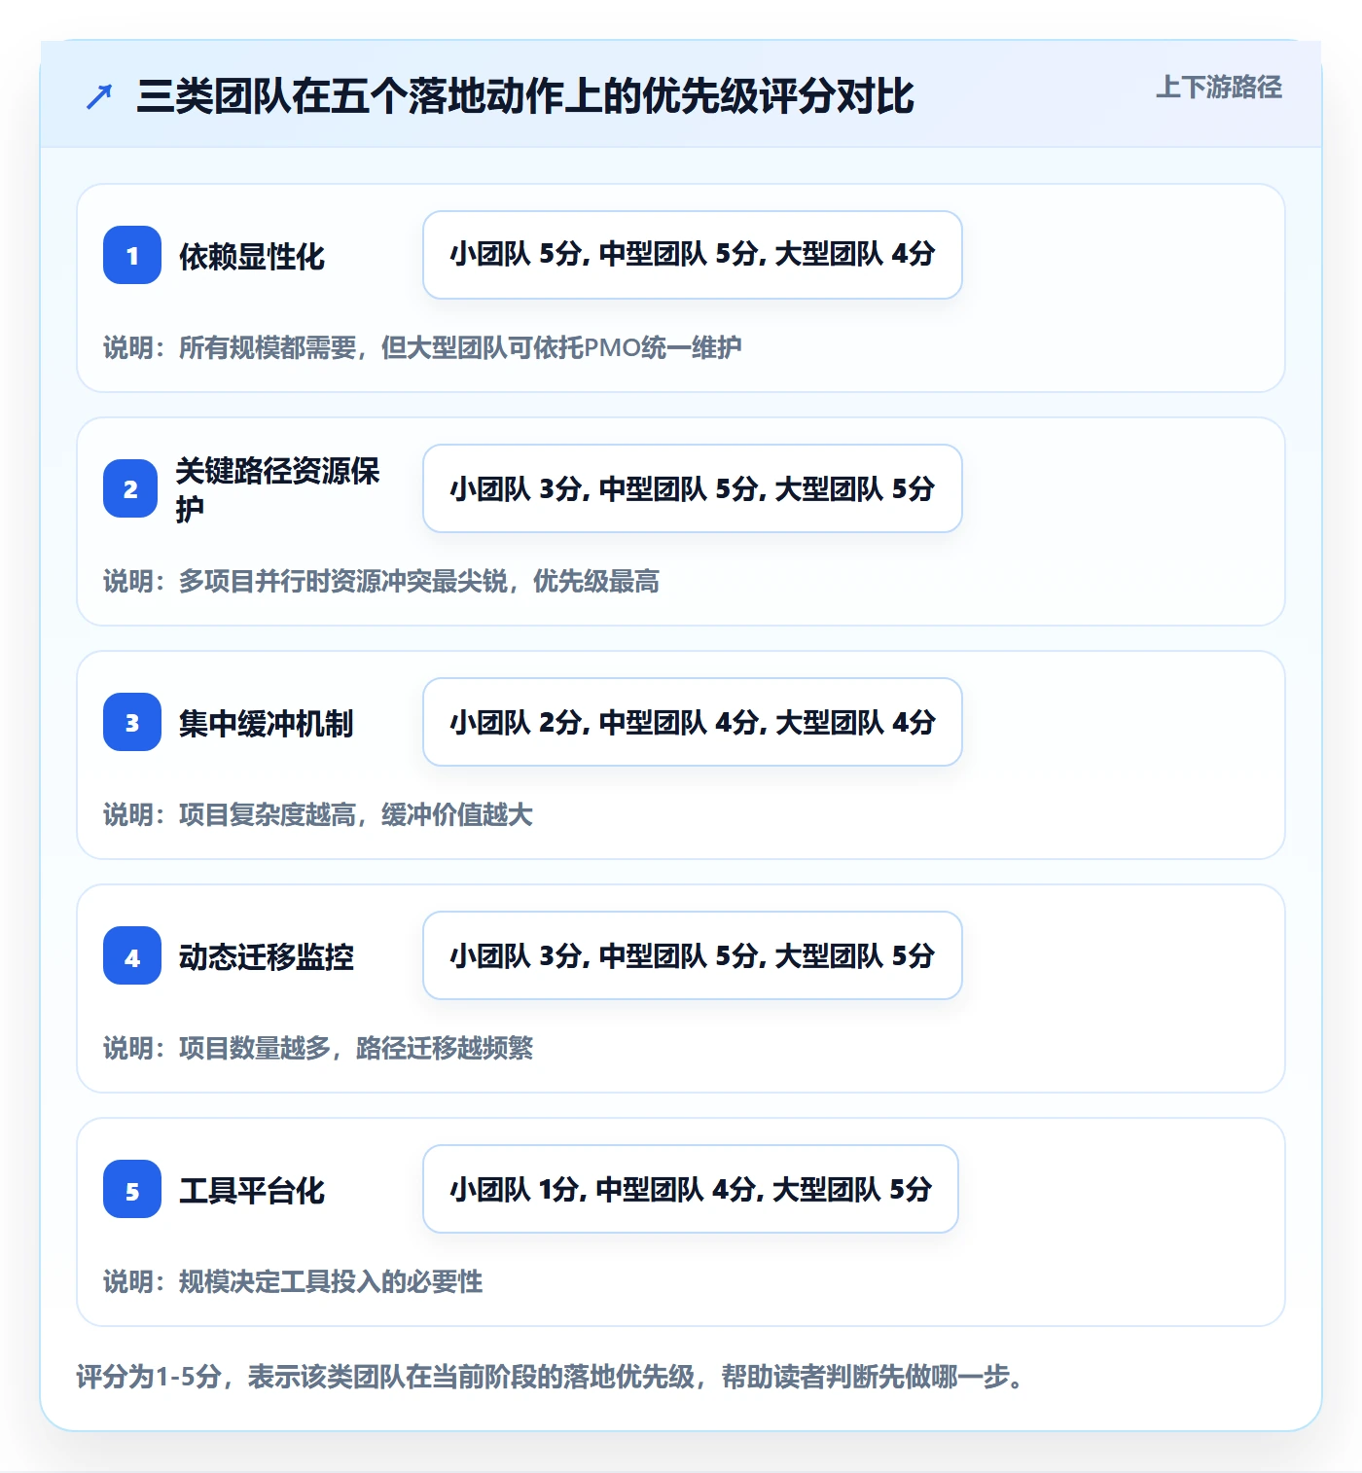Click the title 三类团队在五个落地动作上的优先级评分对比
The height and width of the screenshot is (1473, 1362).
[x=525, y=96]
